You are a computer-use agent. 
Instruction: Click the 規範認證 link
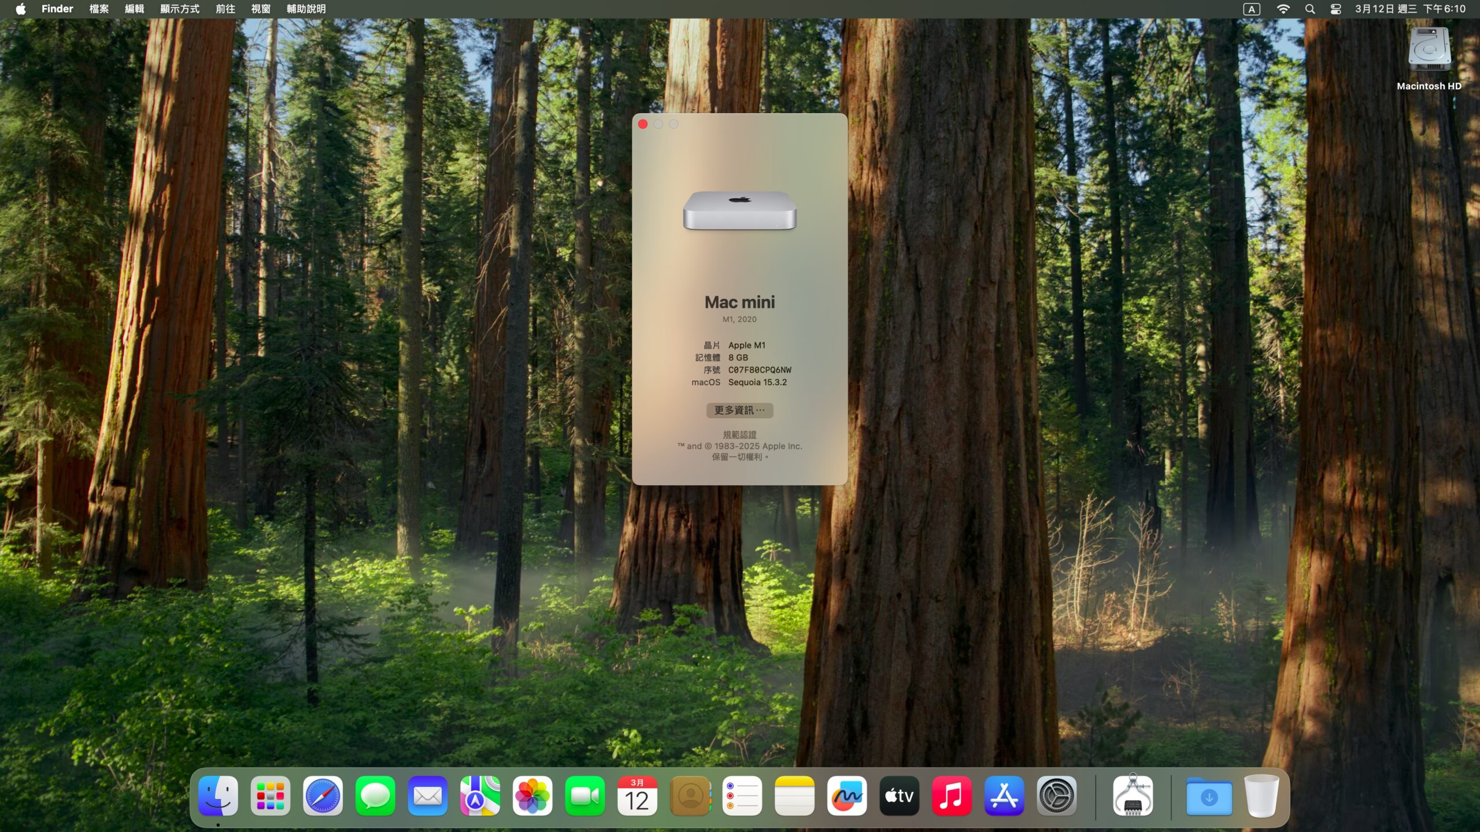739,434
